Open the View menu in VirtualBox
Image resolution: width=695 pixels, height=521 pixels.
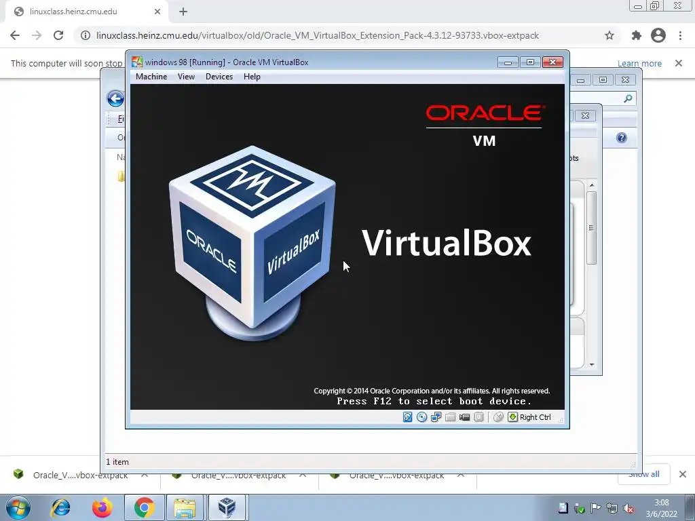coord(186,77)
